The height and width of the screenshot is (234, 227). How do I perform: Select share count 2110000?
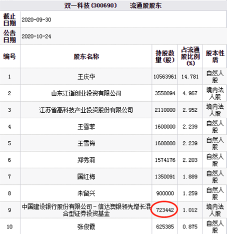[165, 110]
